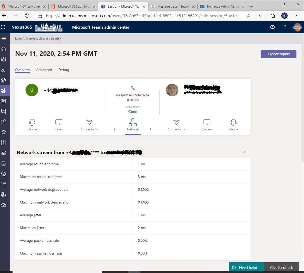Click the Voice phone icon in sidebar

(4, 132)
